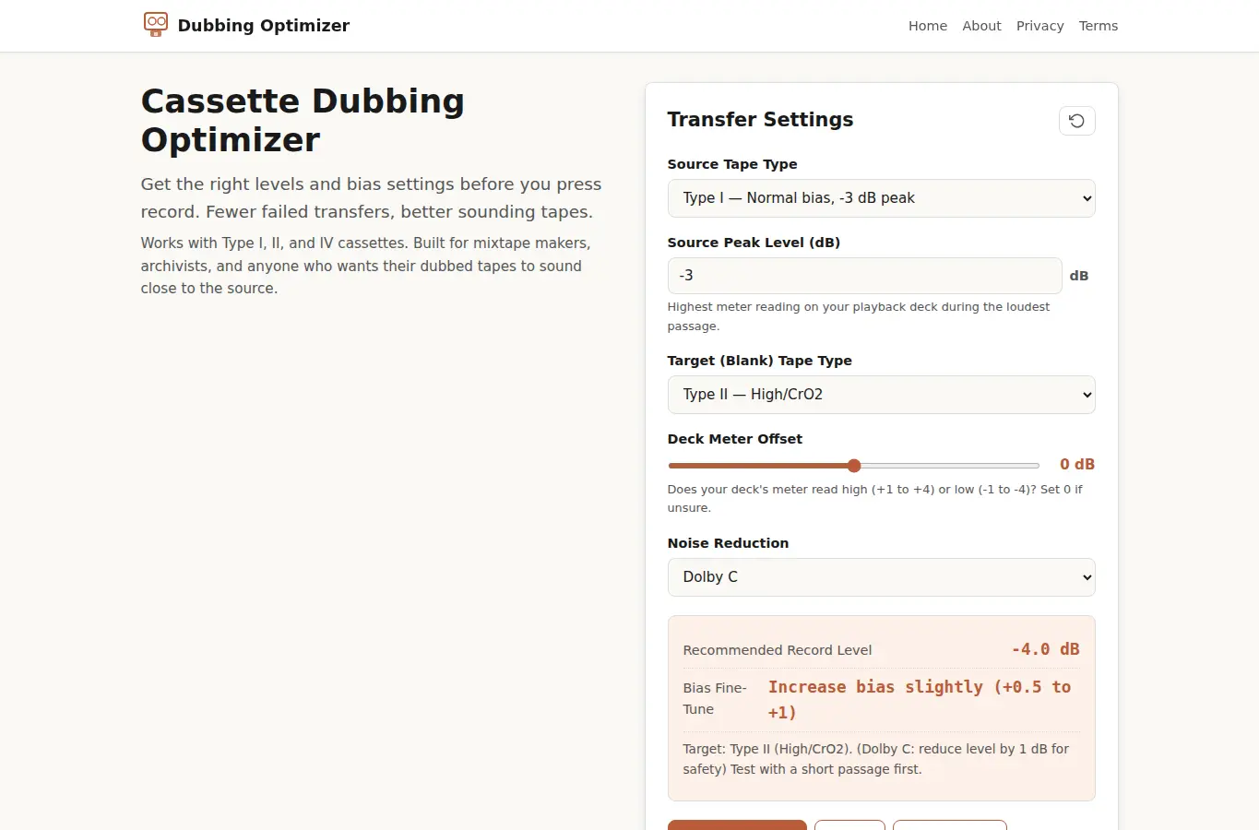Click the 'Recommended Record Level' label
This screenshot has width=1259, height=830.
777,650
